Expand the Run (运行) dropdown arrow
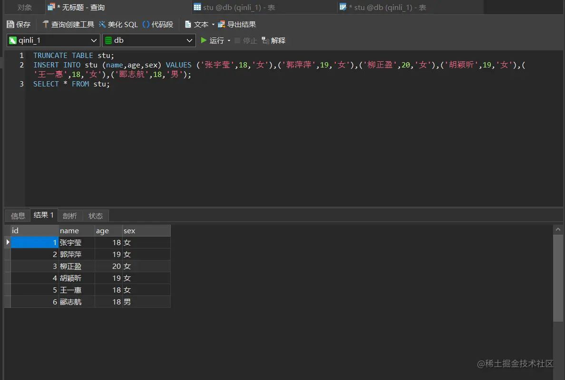Image resolution: width=565 pixels, height=380 pixels. 229,40
